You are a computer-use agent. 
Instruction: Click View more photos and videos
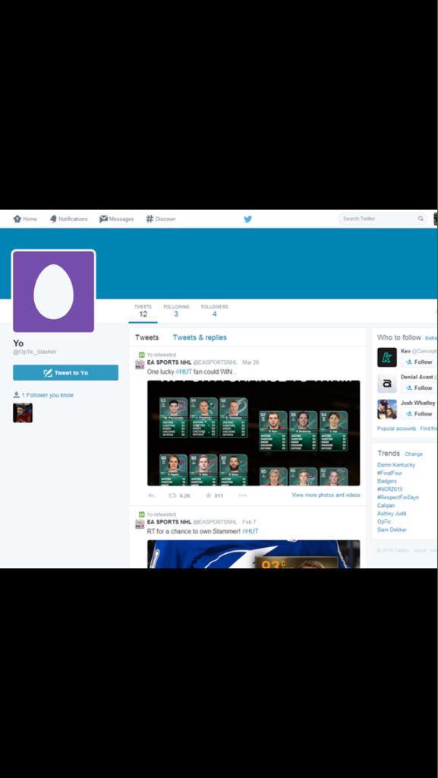click(x=326, y=495)
